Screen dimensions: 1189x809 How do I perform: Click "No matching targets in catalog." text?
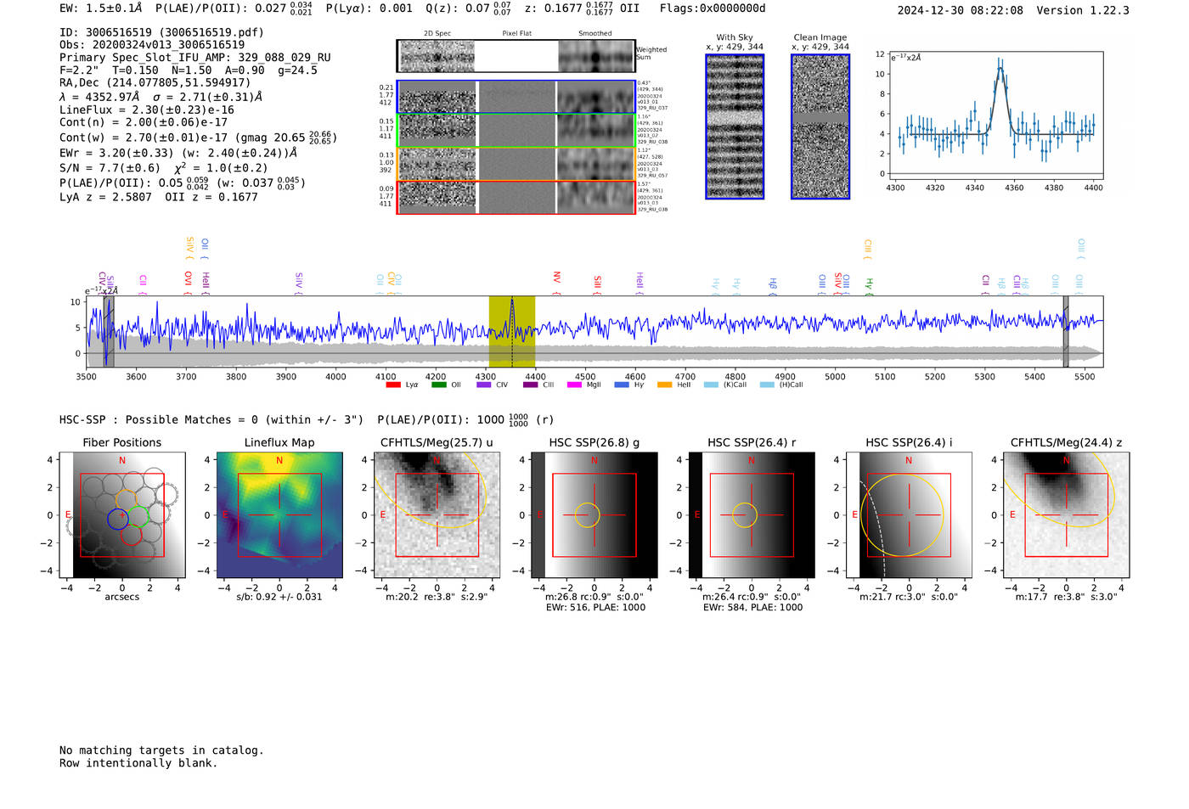161,750
